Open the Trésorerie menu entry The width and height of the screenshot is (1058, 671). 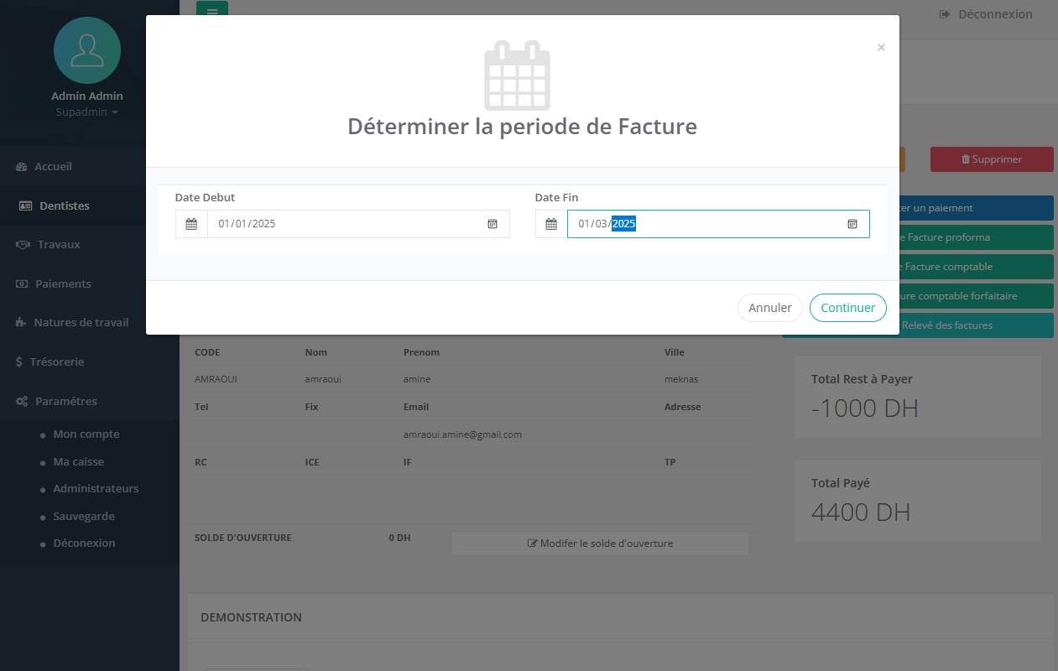pyautogui.click(x=56, y=362)
